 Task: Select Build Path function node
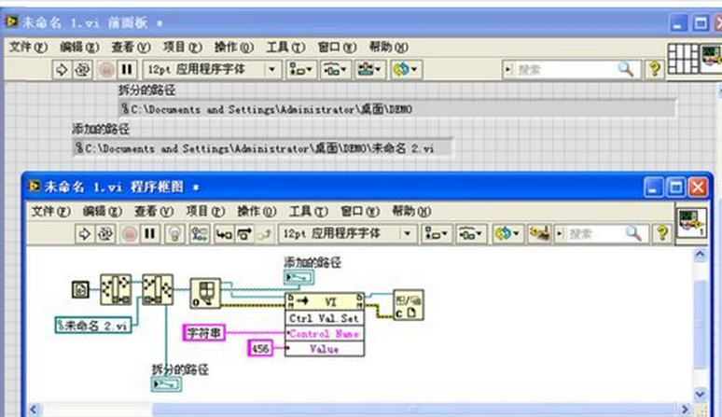[x=158, y=289]
